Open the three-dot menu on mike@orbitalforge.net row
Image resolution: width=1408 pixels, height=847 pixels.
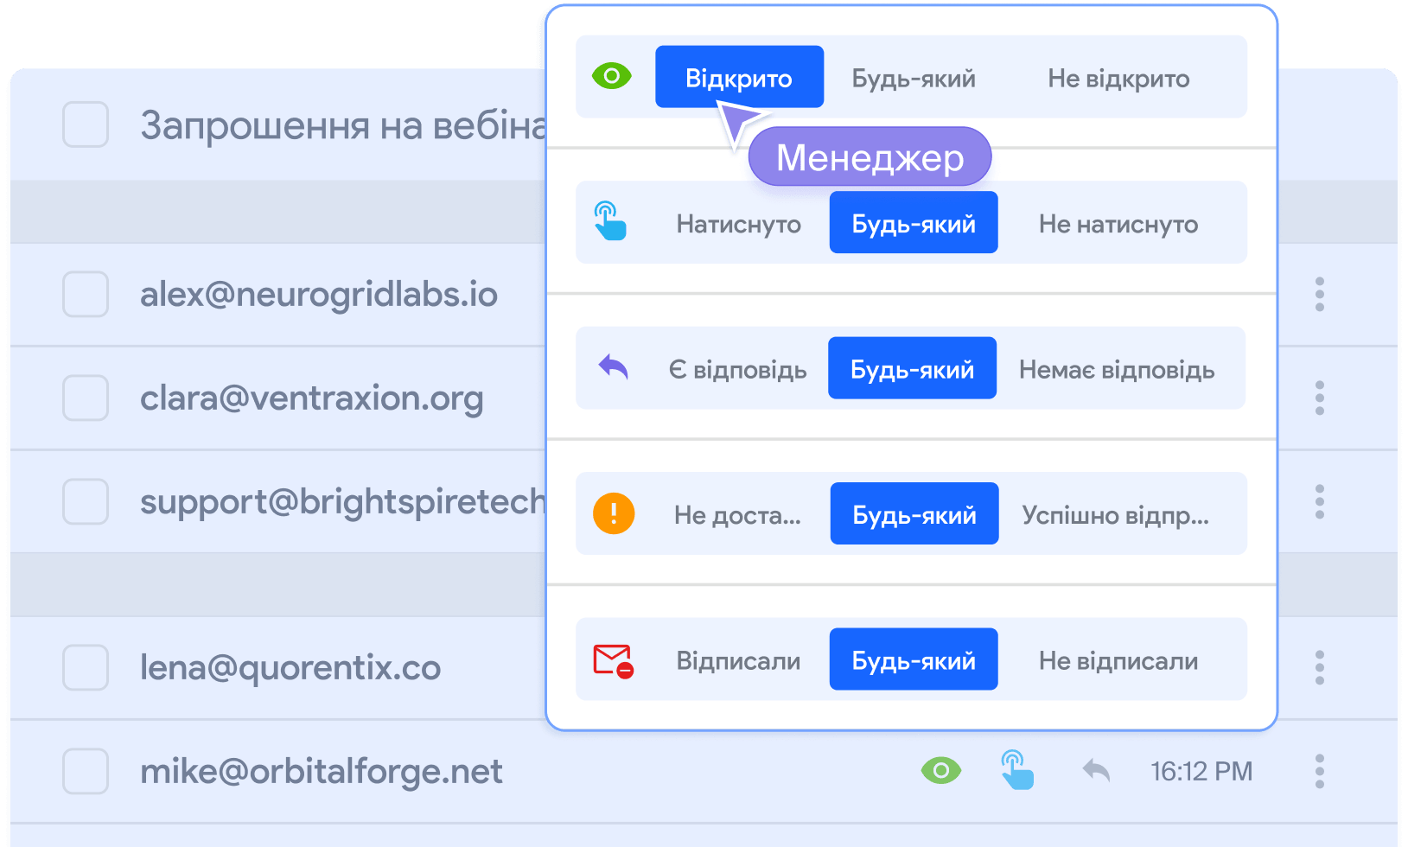pyautogui.click(x=1320, y=772)
